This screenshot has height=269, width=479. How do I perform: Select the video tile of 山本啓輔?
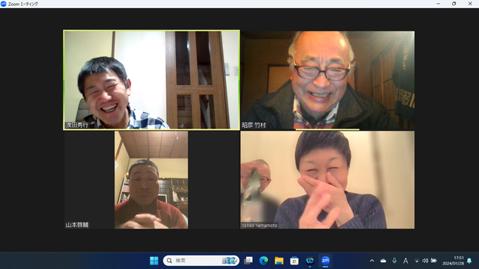coord(151,180)
